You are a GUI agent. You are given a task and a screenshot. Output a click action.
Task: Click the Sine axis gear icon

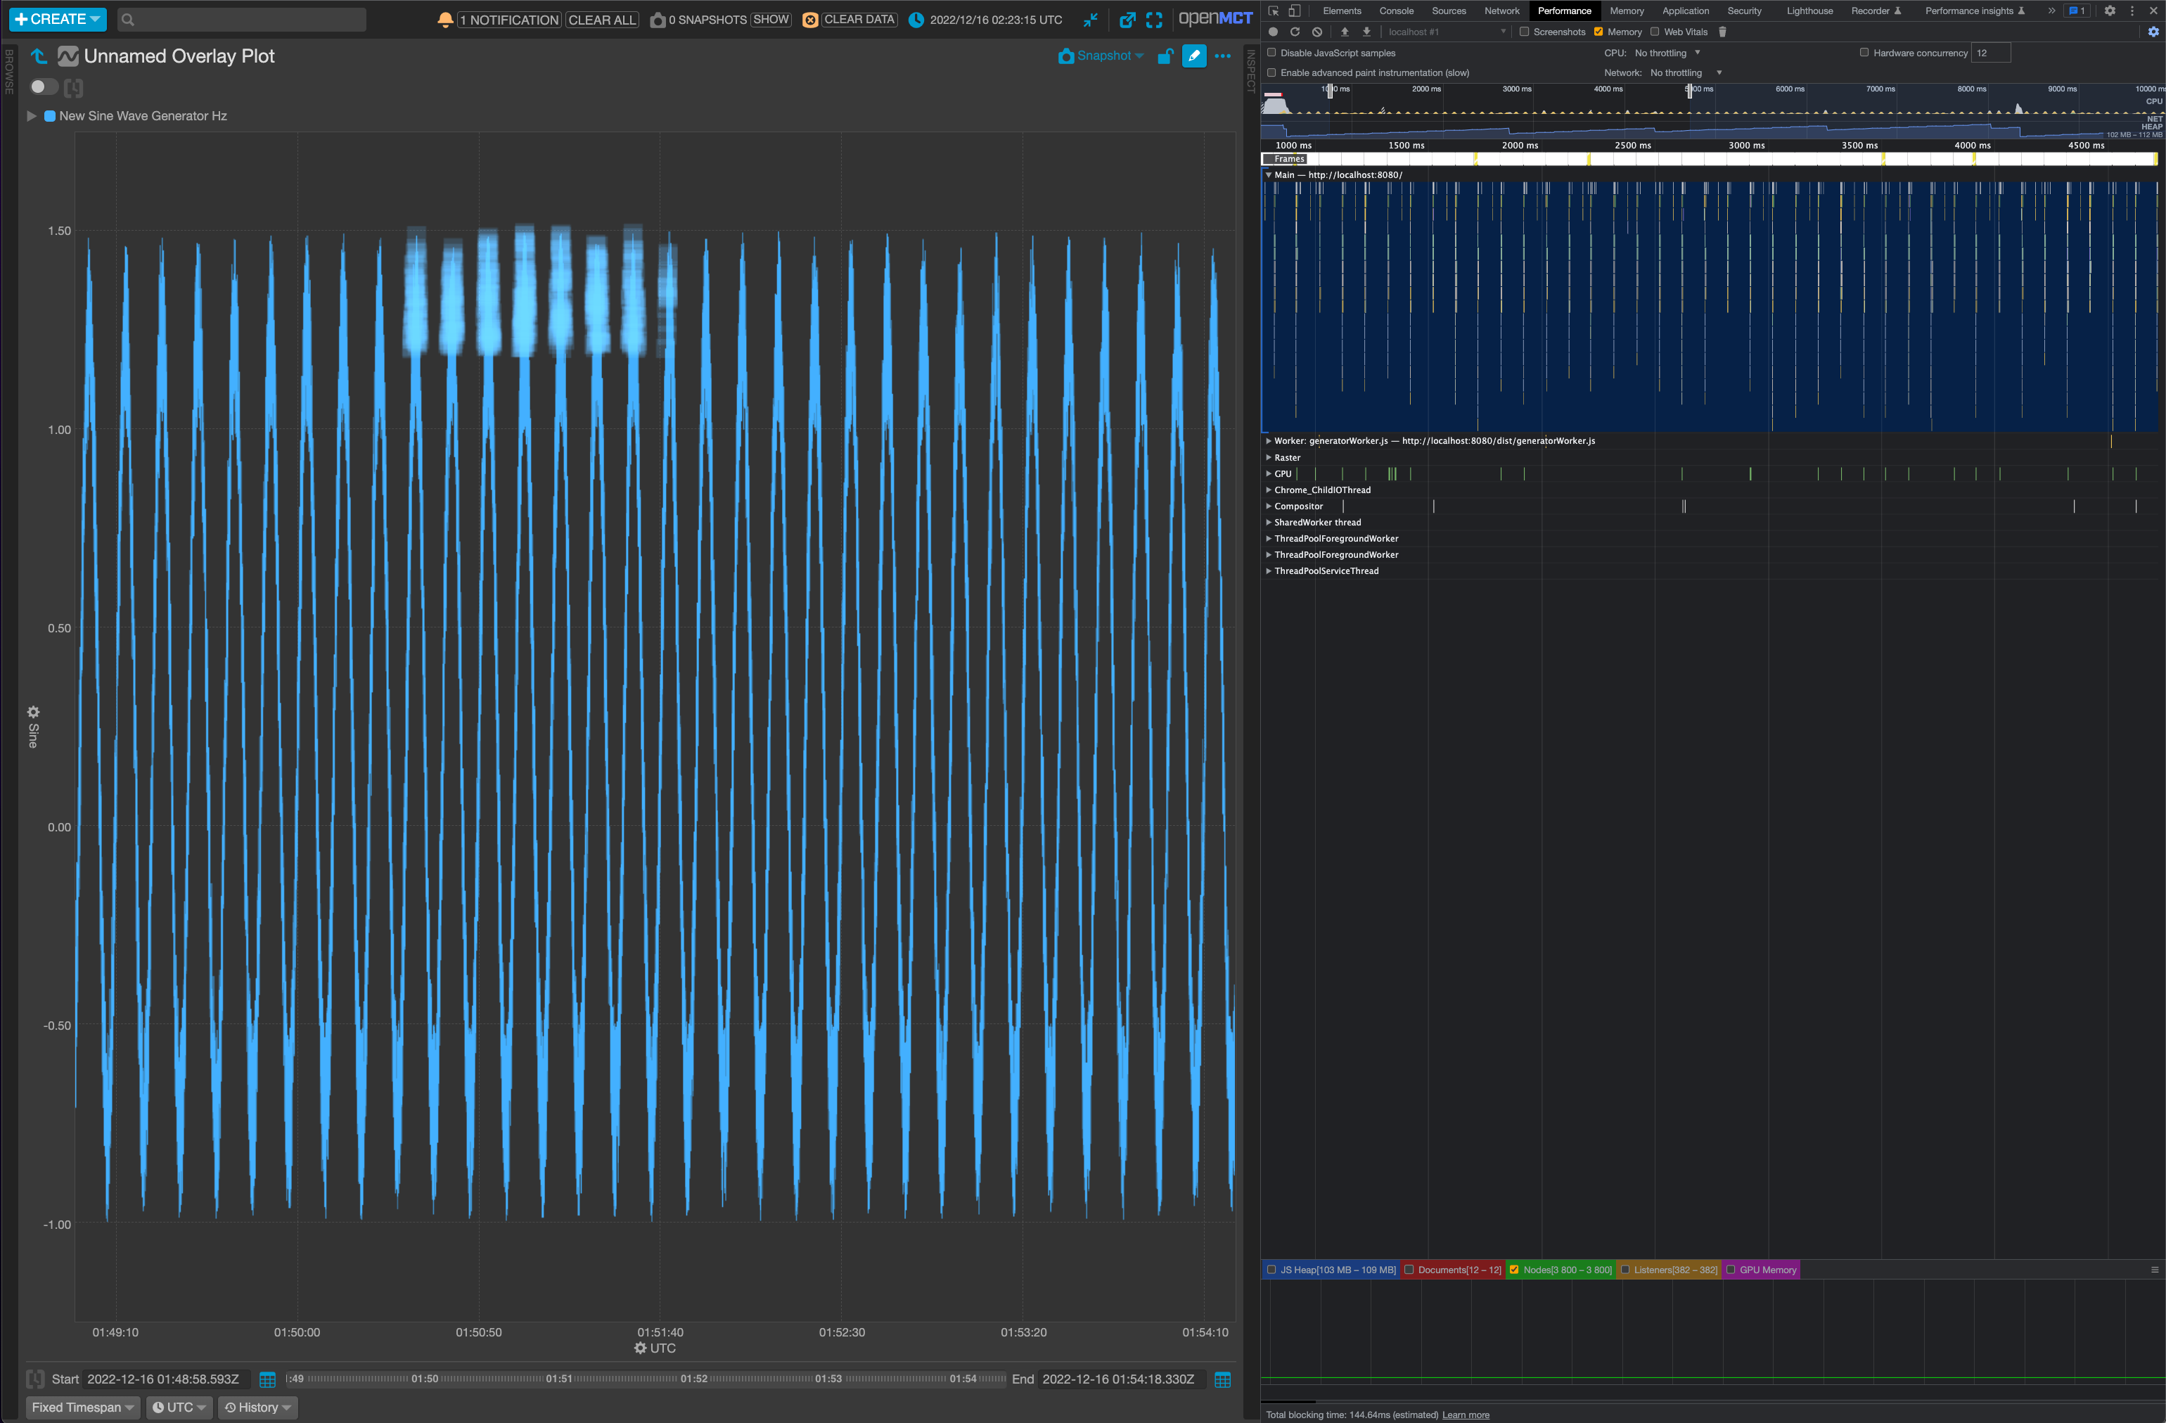(x=34, y=712)
